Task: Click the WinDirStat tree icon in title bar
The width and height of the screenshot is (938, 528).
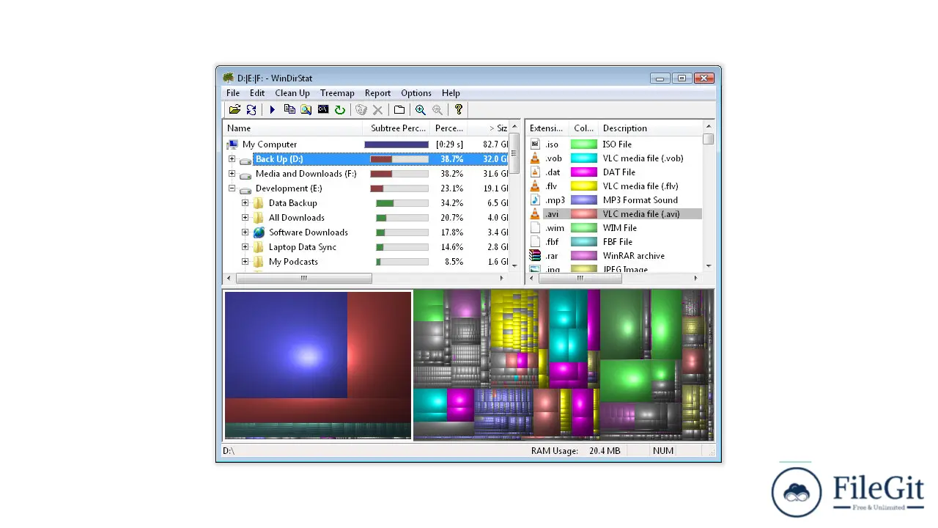Action: click(228, 78)
